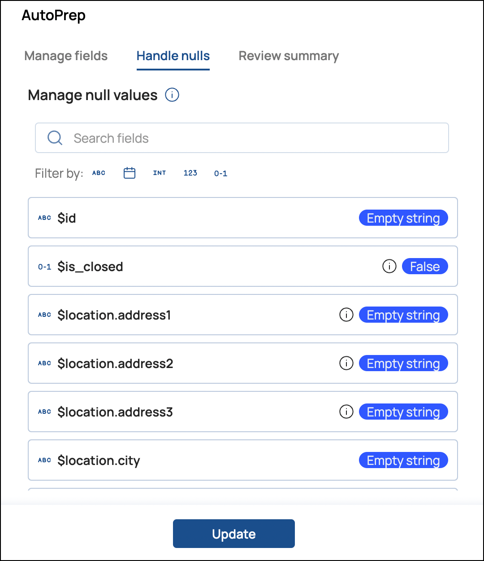484x561 pixels.
Task: Select the ABC text filter icon
Action: point(99,173)
